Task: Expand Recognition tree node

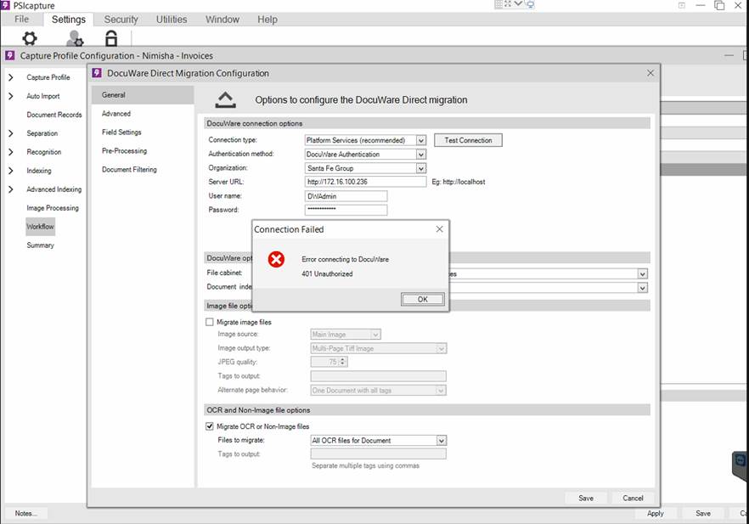Action: [x=11, y=152]
